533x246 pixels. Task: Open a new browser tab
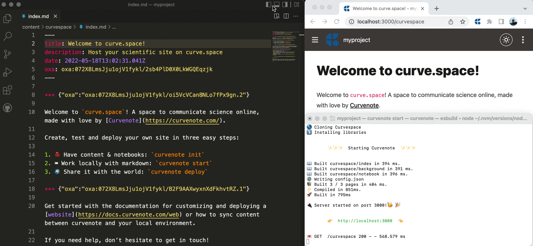point(437,9)
